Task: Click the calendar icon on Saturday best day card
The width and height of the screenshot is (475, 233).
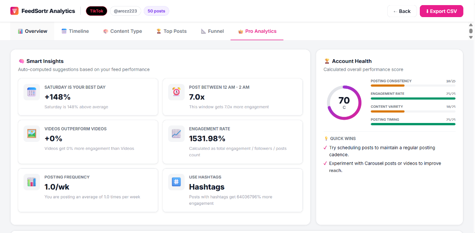Action: (x=32, y=92)
